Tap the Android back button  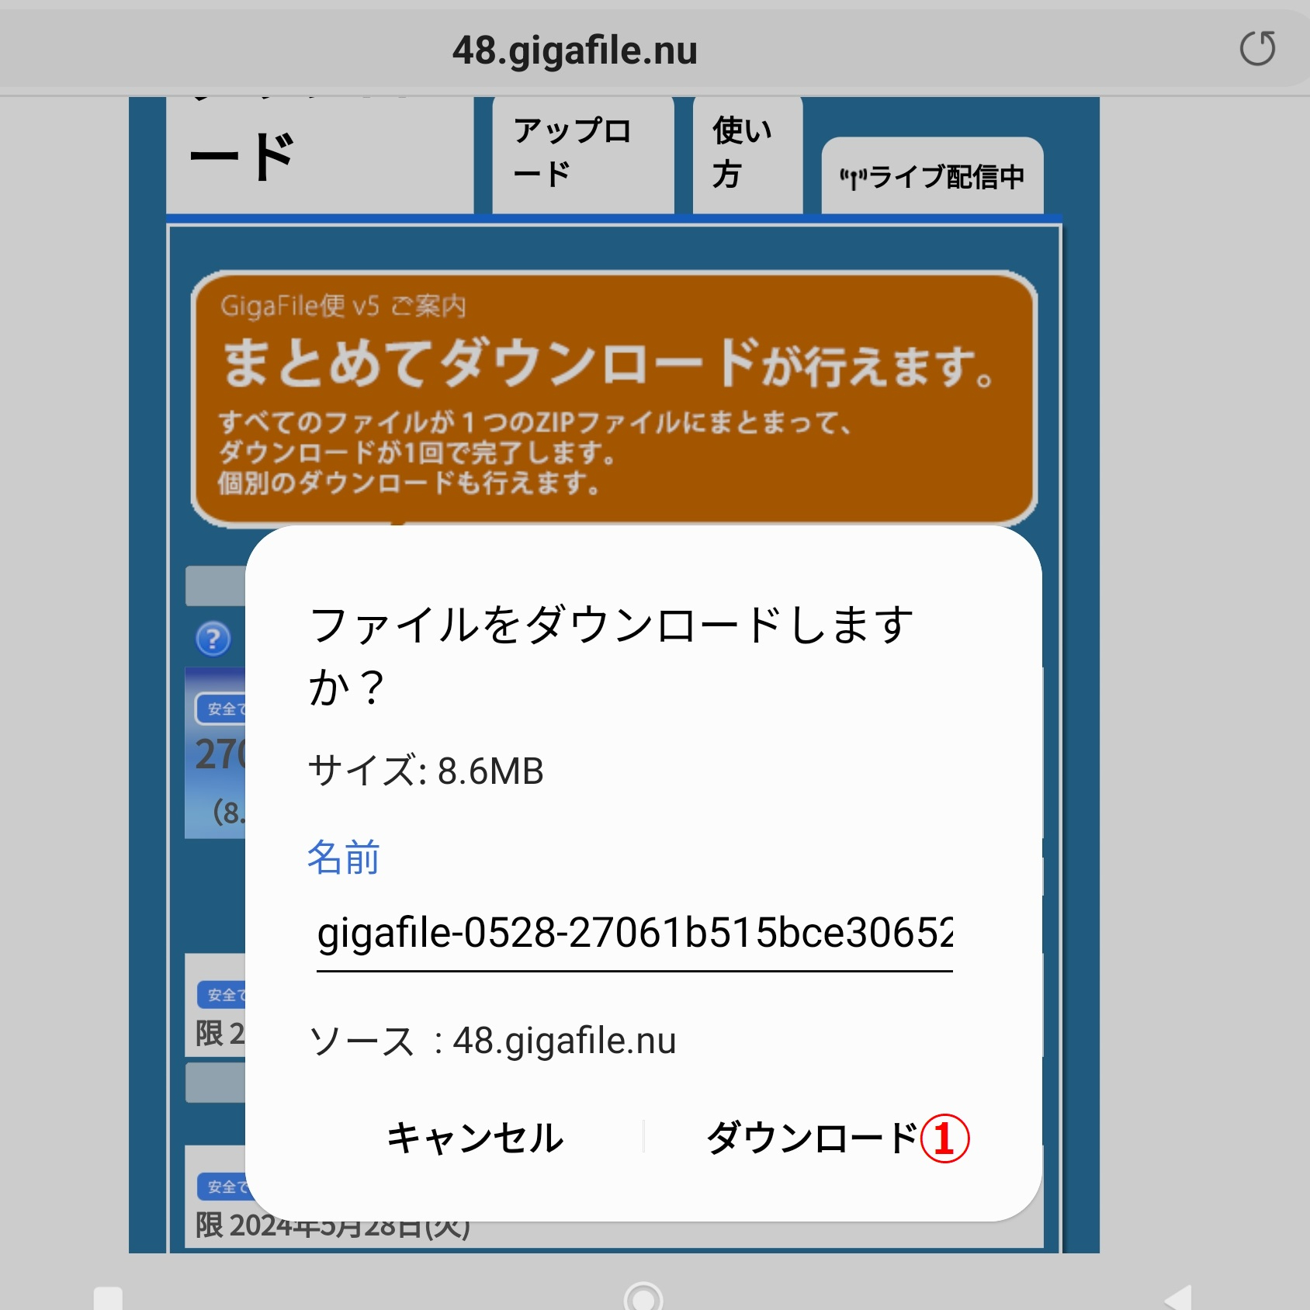pyautogui.click(x=1178, y=1298)
